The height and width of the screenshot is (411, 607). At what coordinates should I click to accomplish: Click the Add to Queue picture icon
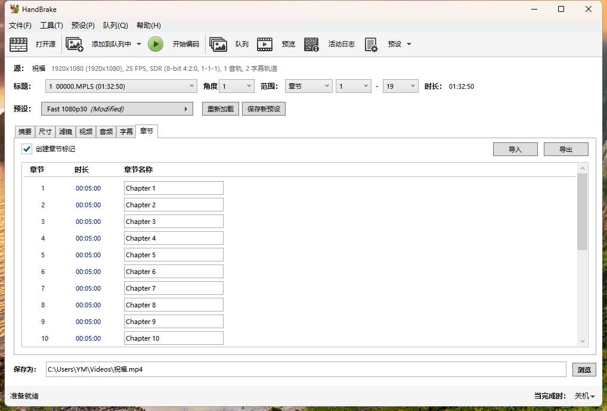coord(75,44)
